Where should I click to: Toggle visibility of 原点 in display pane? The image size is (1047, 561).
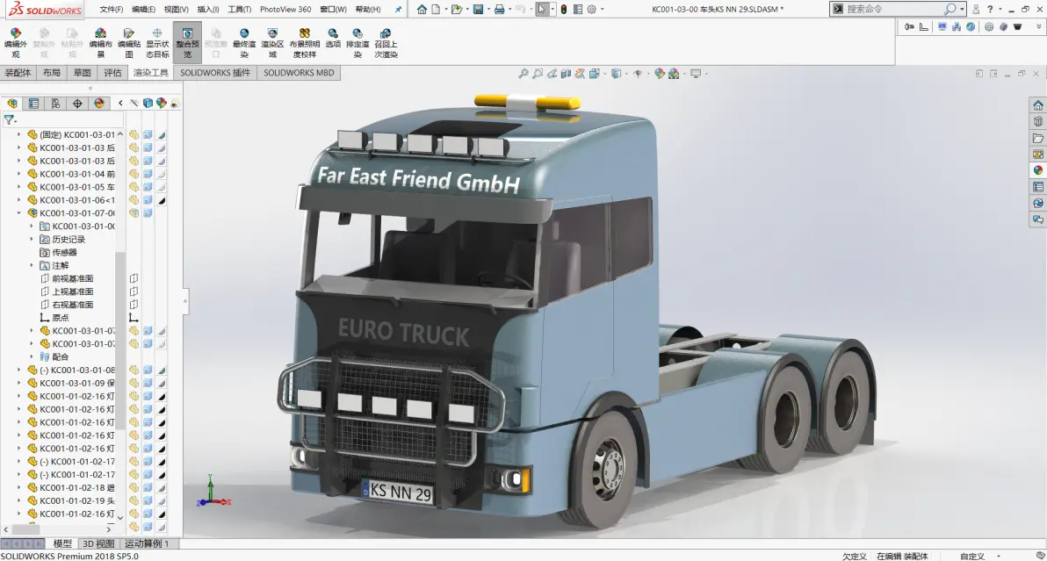pyautogui.click(x=134, y=318)
